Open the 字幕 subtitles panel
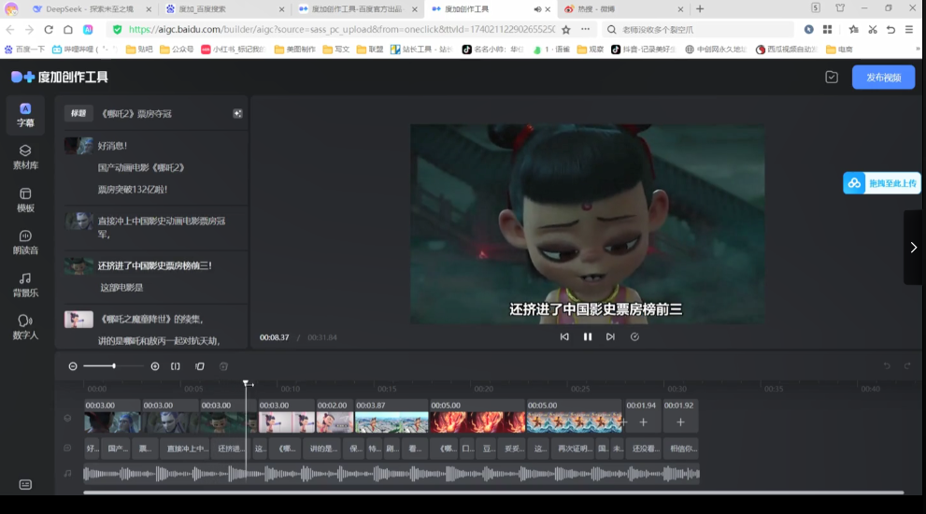 click(25, 115)
